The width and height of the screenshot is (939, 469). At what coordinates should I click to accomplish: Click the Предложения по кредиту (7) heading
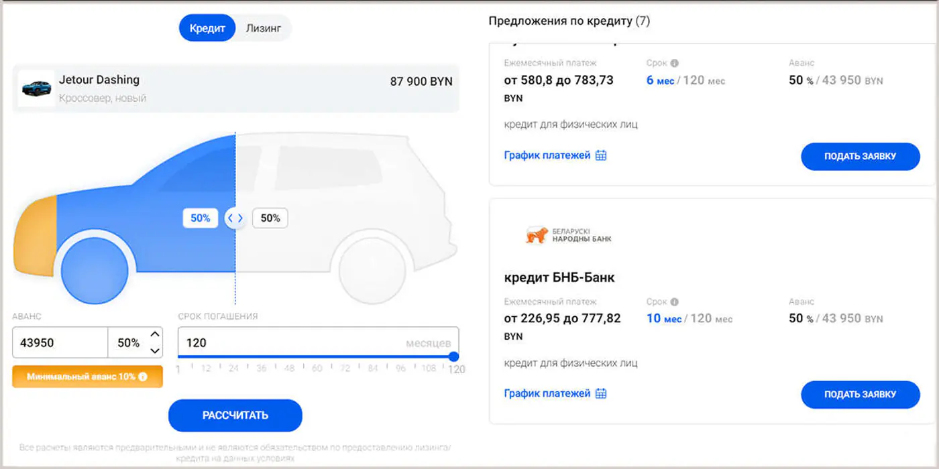click(x=569, y=21)
